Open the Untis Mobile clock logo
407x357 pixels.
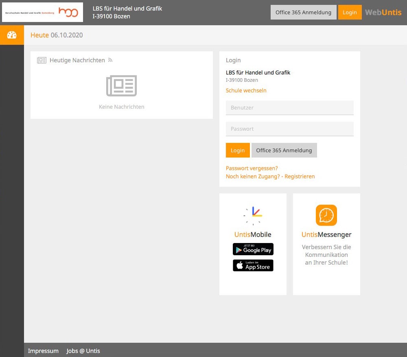click(253, 216)
